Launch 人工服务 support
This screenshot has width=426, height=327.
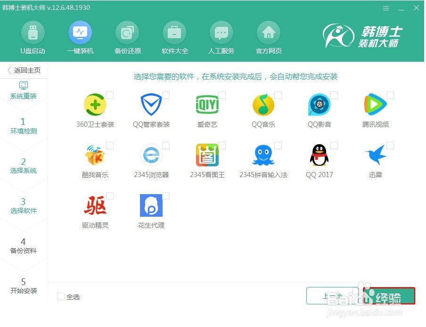tap(221, 35)
